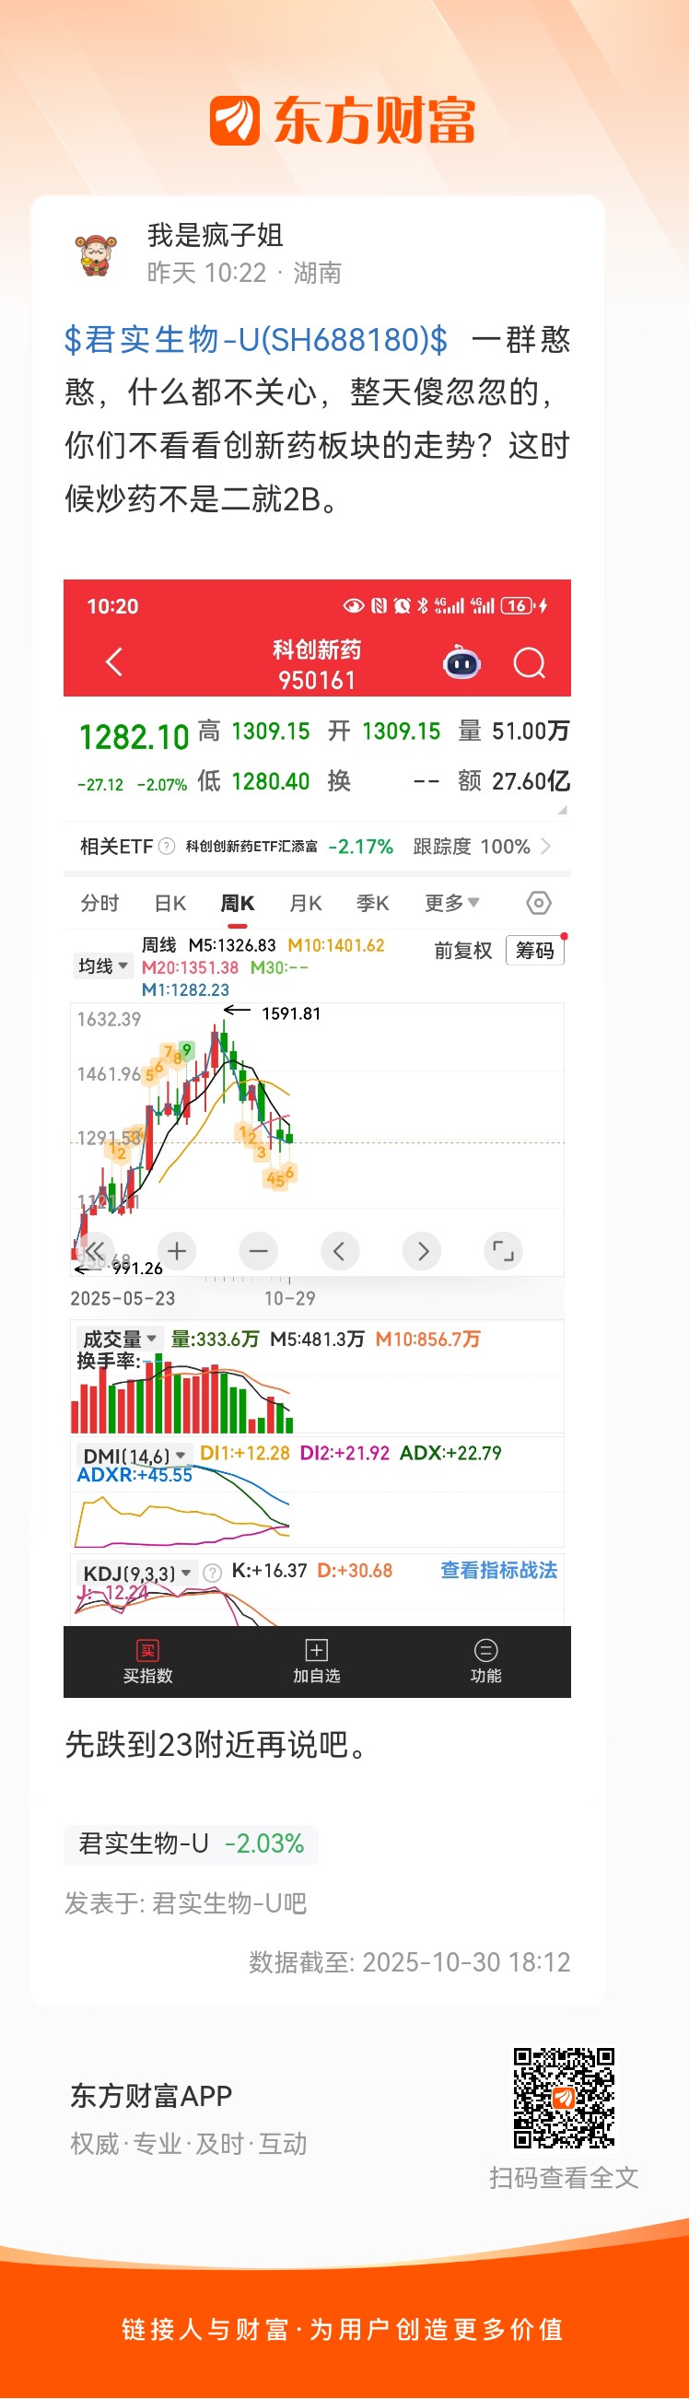Switch chart to fullscreen landscape view
The width and height of the screenshot is (689, 2399).
(x=503, y=1251)
